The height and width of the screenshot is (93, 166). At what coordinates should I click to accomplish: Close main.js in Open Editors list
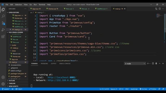click(x=10, y=29)
